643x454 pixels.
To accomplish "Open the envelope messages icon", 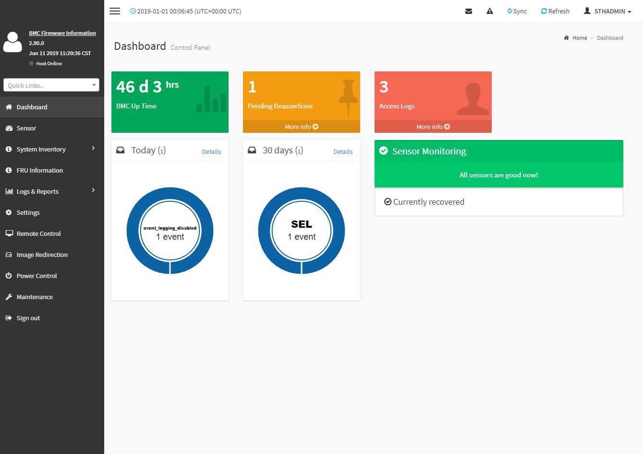I will click(x=469, y=11).
